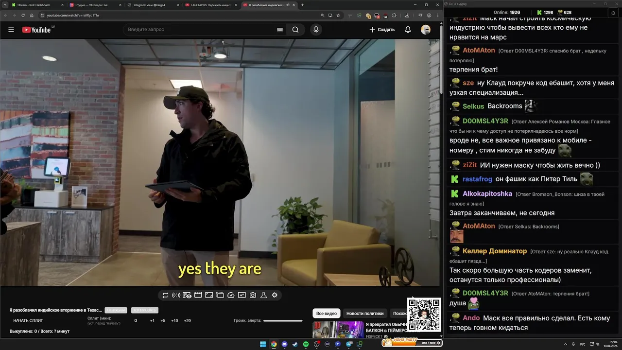Click the pop-up player icon in toolbar
Screen dimensions: 622x350
click(x=220, y=295)
